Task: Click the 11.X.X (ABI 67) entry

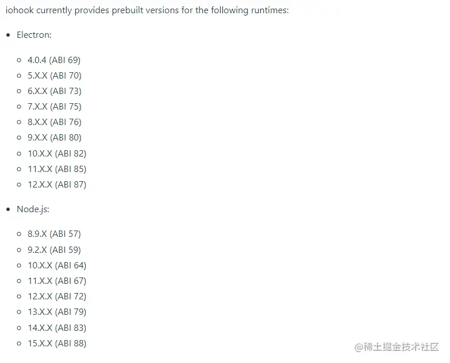Action: pyautogui.click(x=57, y=281)
